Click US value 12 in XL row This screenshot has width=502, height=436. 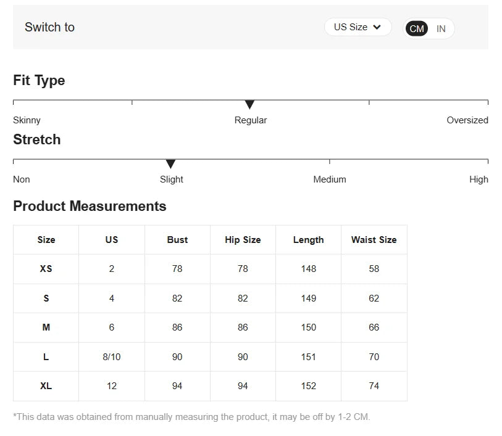click(x=111, y=386)
